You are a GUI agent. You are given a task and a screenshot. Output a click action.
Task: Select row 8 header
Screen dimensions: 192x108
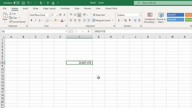point(2,63)
